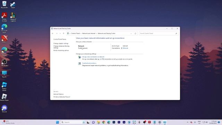Open Premiere Pro from the taskbar

point(119,122)
